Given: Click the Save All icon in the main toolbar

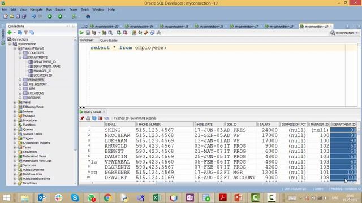Looking at the screenshot, I should point(24,16).
